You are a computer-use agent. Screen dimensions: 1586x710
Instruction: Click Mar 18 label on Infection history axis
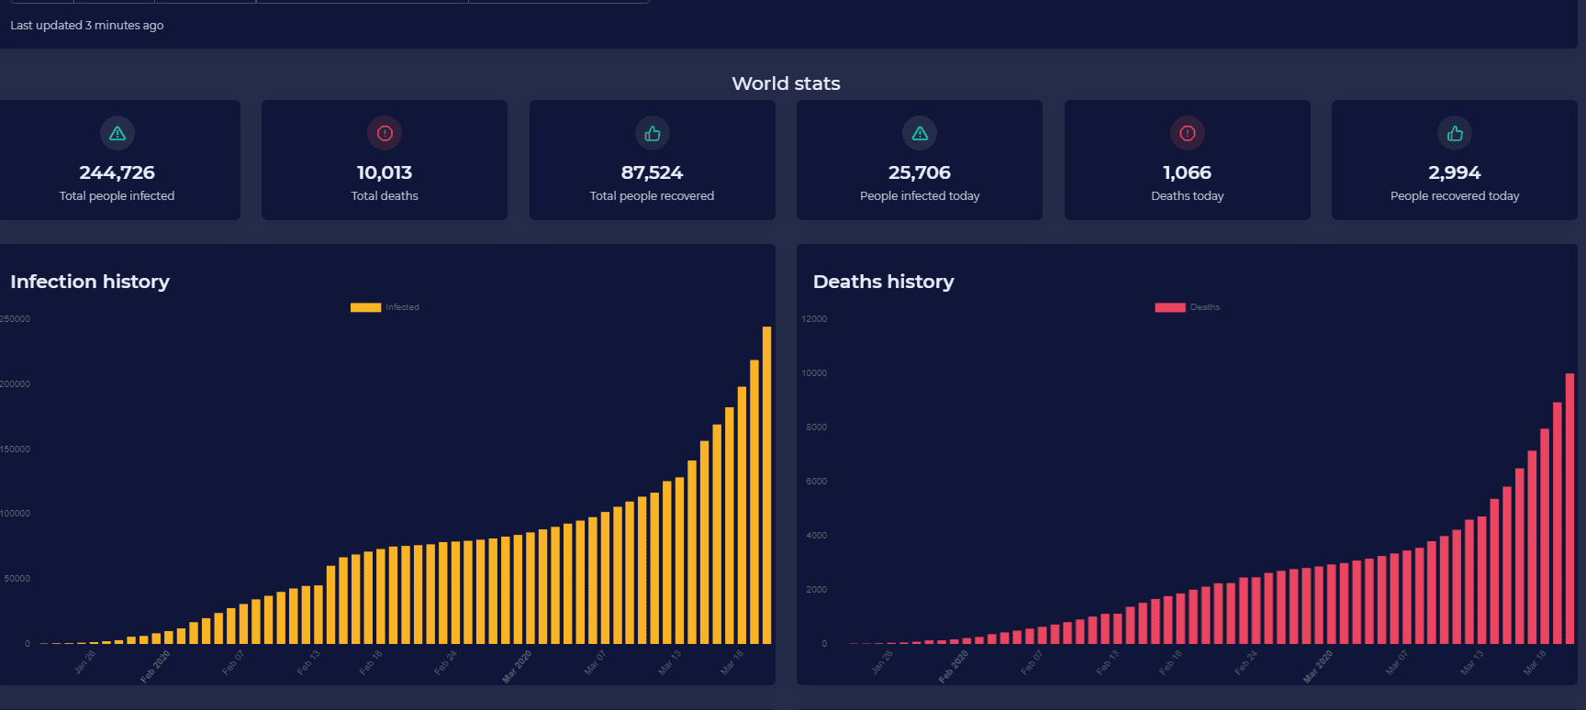732,662
